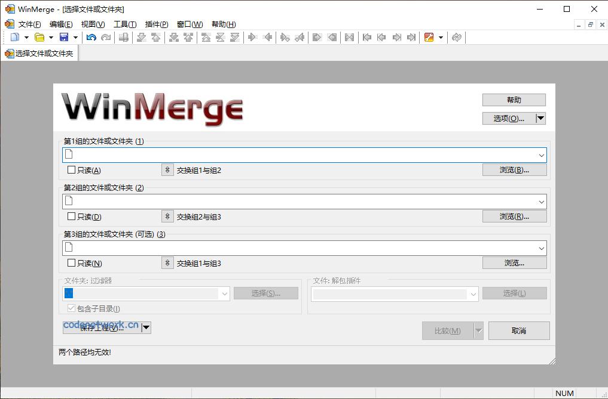The height and width of the screenshot is (399, 608).
Task: Click the 取消 button
Action: pyautogui.click(x=518, y=330)
